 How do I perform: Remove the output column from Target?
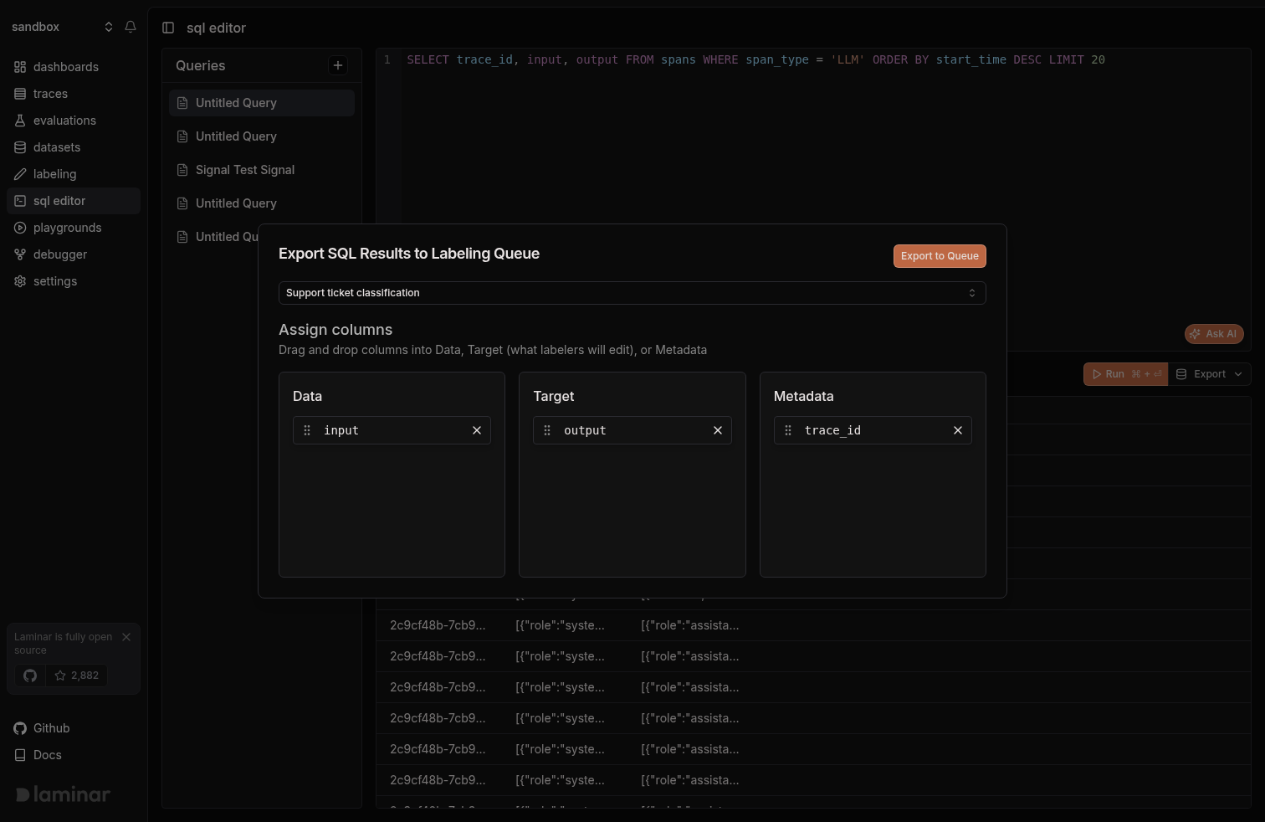[x=717, y=430]
